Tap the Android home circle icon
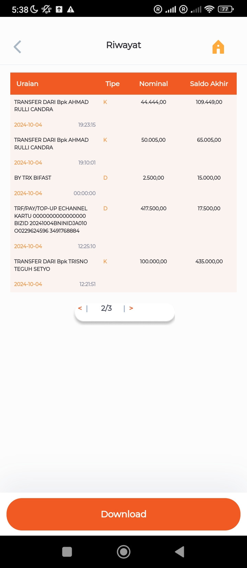This screenshot has height=568, width=247. 123,552
